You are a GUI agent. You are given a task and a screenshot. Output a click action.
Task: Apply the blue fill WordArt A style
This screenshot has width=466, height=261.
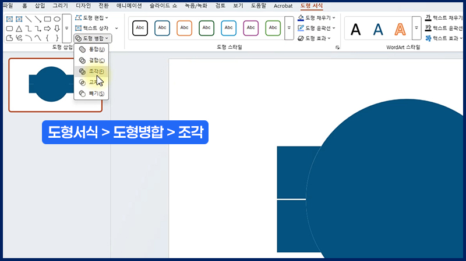(378, 29)
